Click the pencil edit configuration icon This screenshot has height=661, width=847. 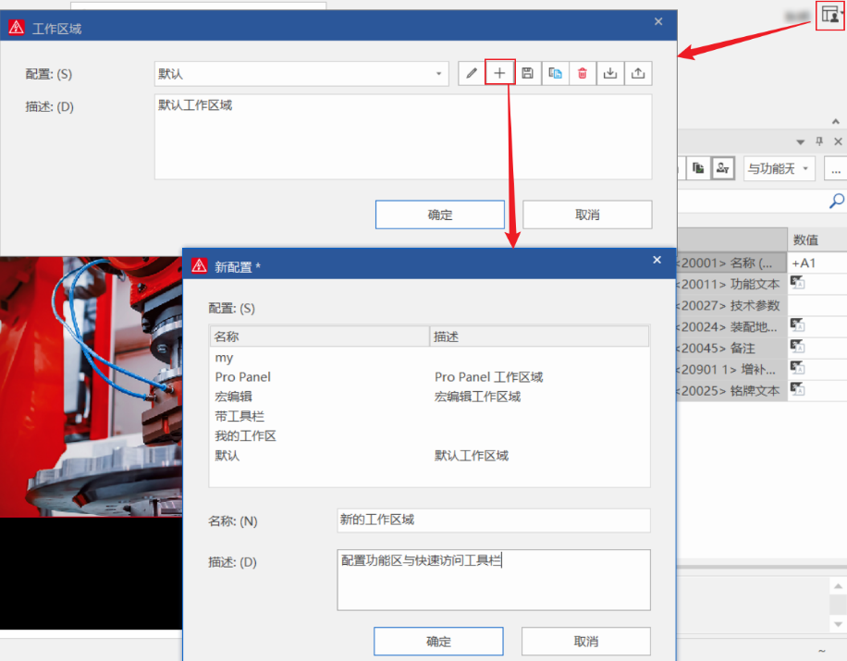pyautogui.click(x=472, y=74)
